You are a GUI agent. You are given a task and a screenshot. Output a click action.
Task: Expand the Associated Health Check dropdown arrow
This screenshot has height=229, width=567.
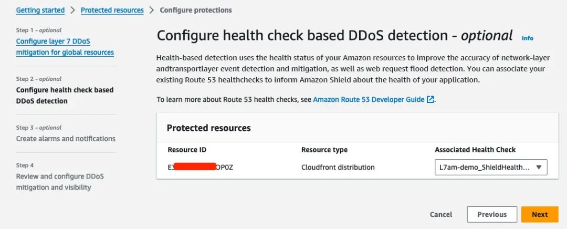pos(539,168)
